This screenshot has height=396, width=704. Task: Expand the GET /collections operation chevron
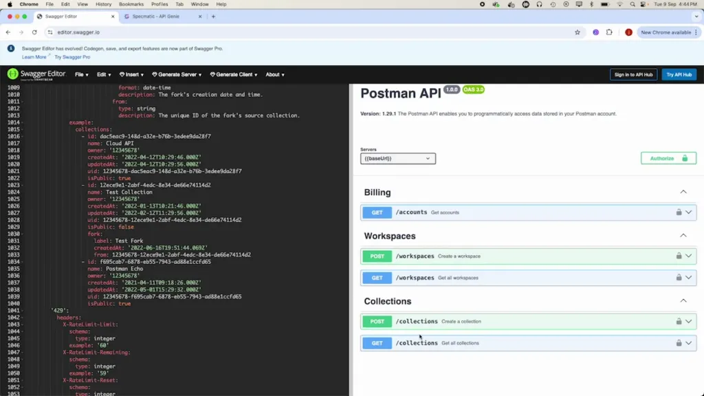pyautogui.click(x=688, y=343)
